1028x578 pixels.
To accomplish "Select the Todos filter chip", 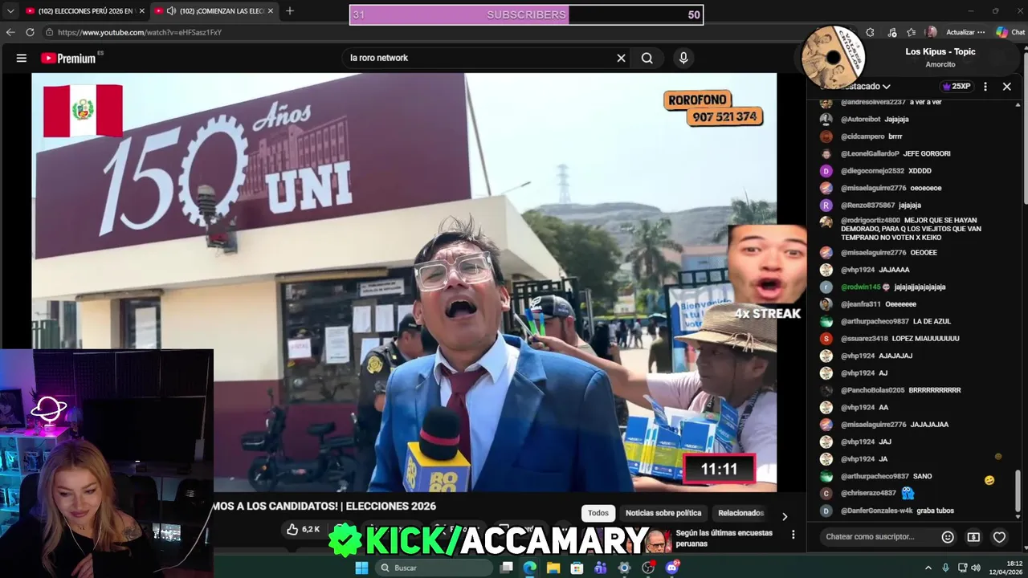I will click(598, 513).
